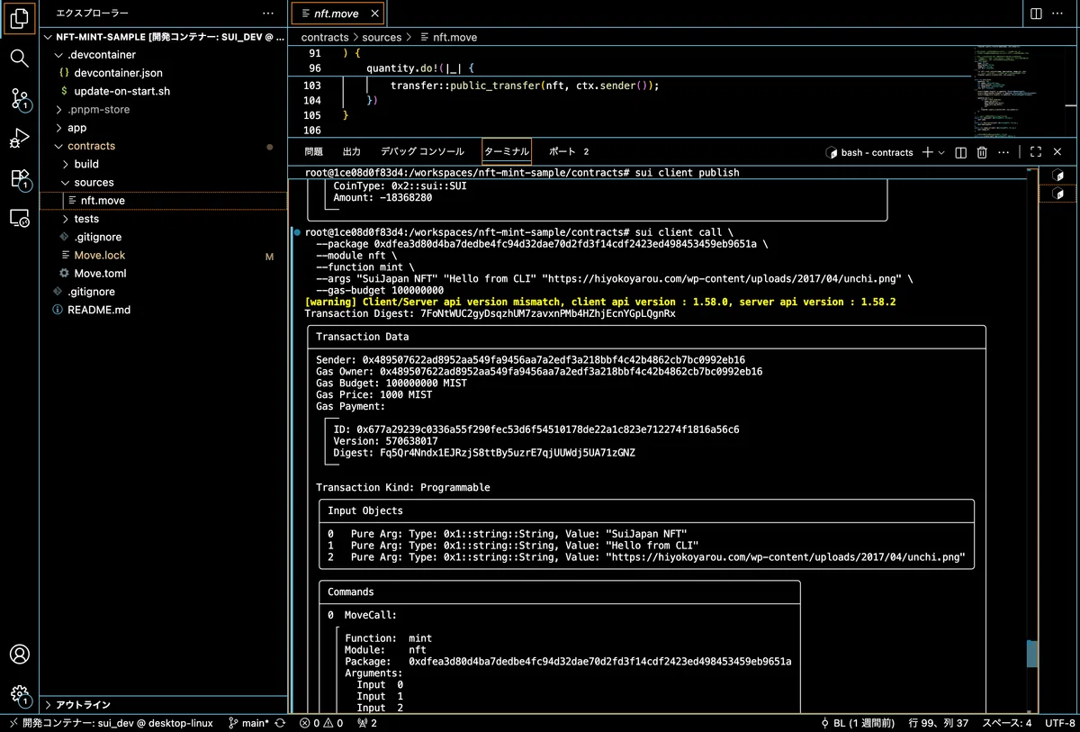Click the sources breadcrumb segment

(382, 37)
